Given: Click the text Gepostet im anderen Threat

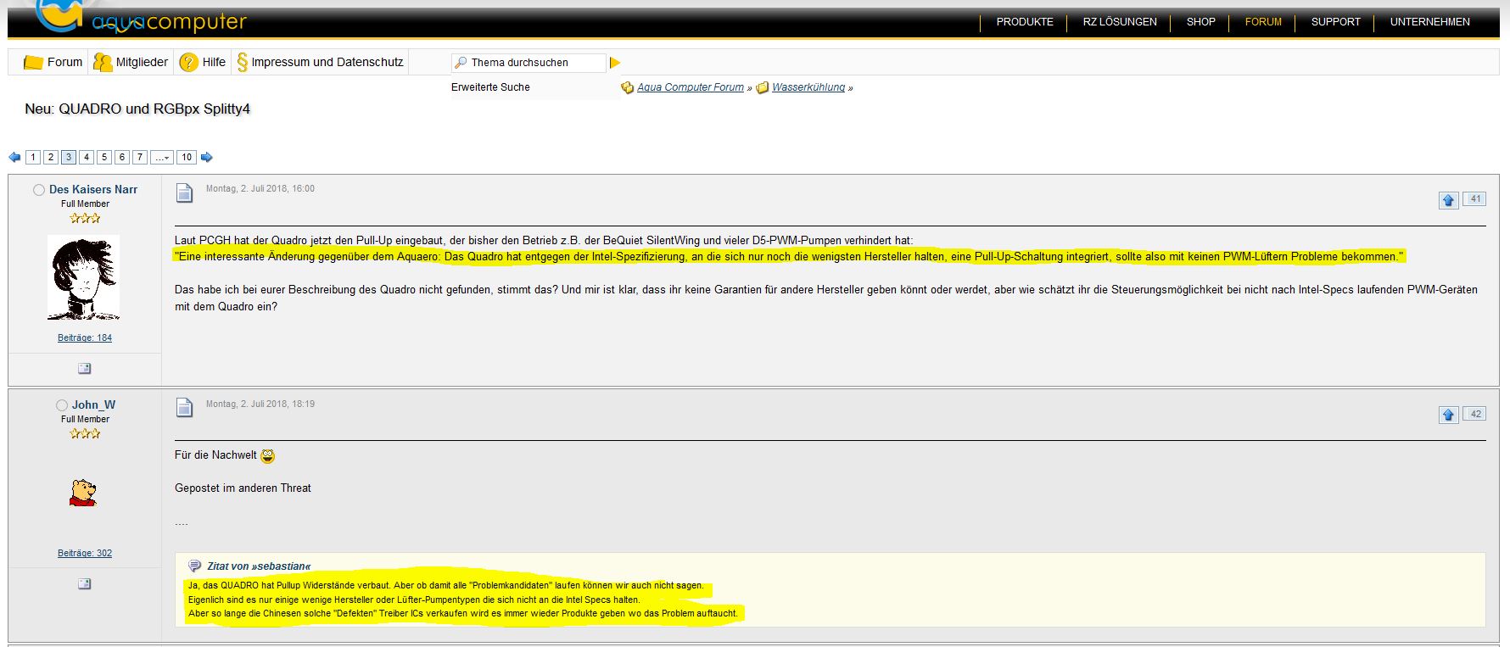Looking at the screenshot, I should point(243,488).
